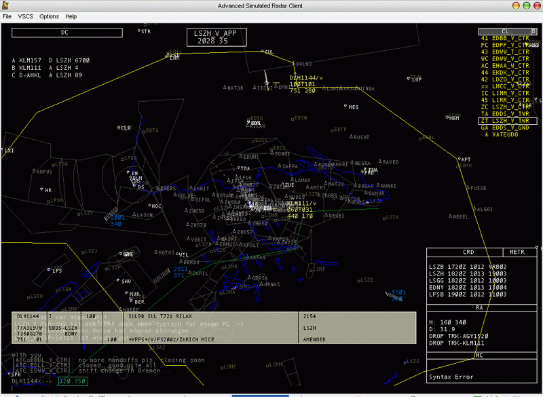Screen dimensions: 543x397
Task: Select the CRD panel header
Action: click(x=468, y=252)
